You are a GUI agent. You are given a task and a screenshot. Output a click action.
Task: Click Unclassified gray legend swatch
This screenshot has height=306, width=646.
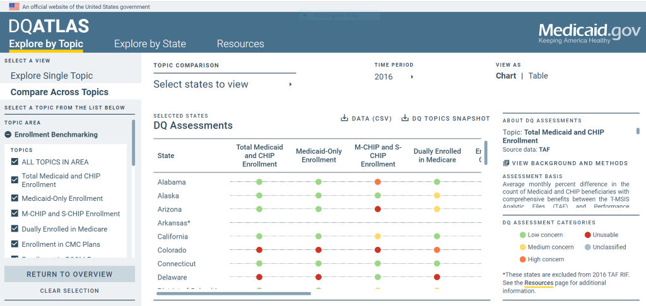(x=587, y=247)
